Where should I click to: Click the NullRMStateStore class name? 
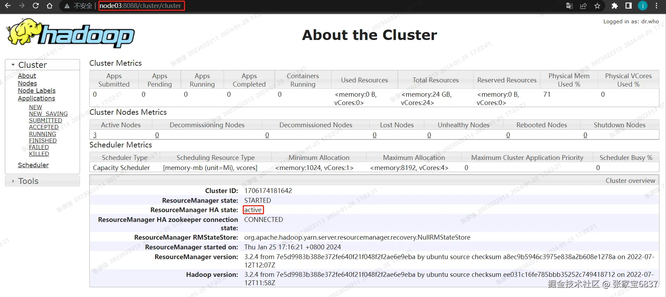coord(357,237)
